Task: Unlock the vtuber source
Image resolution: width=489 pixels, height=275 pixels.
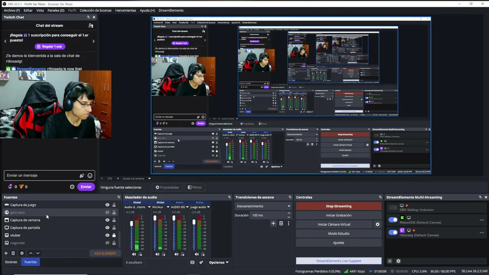Action: click(114, 235)
